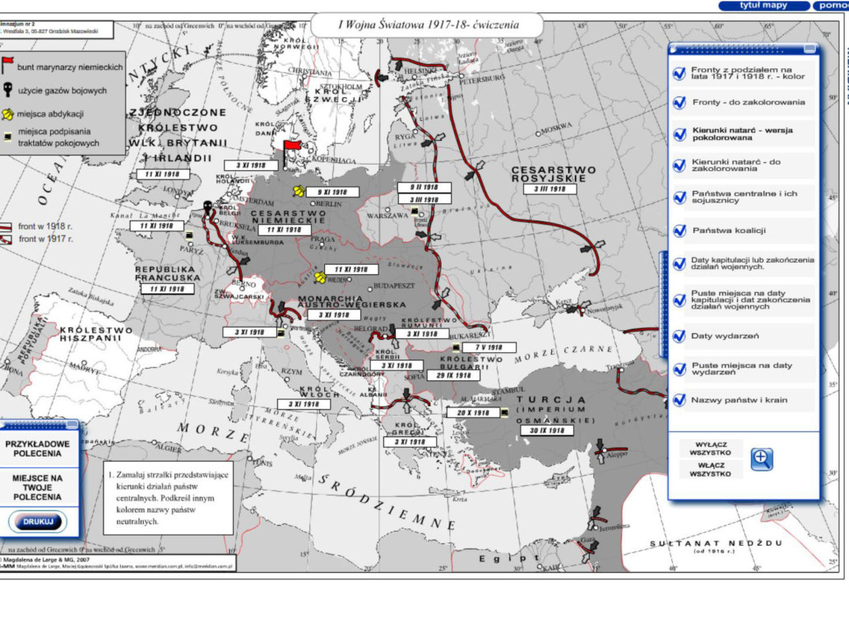This screenshot has height=637, width=849.
Task: Collapse the layers panel via its header button
Action: coord(808,49)
